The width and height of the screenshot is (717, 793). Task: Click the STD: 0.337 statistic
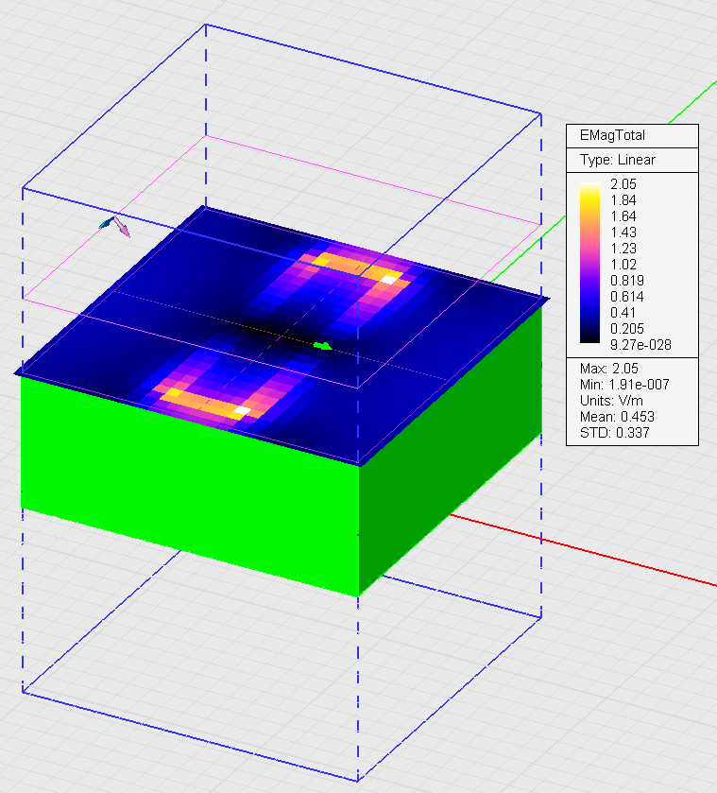pos(615,434)
